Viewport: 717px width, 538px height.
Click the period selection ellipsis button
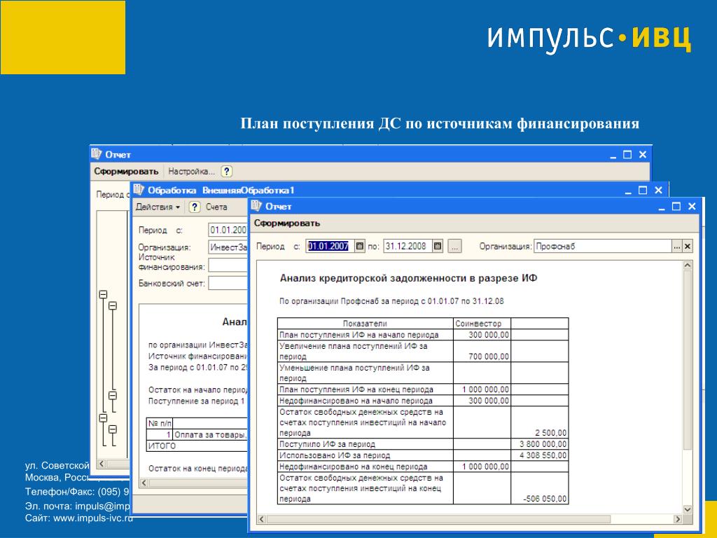454,246
